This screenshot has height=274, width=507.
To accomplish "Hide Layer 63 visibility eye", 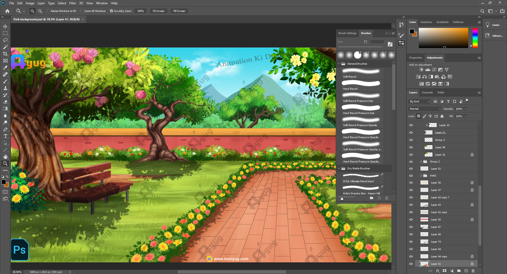I will 411,205.
